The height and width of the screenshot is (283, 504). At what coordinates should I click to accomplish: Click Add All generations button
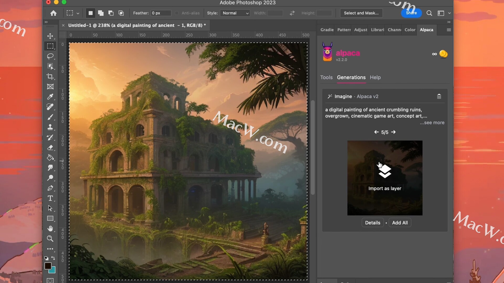point(400,223)
